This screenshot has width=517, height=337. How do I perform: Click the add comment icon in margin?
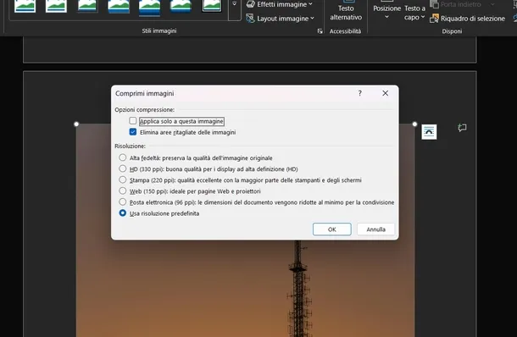[x=462, y=128]
